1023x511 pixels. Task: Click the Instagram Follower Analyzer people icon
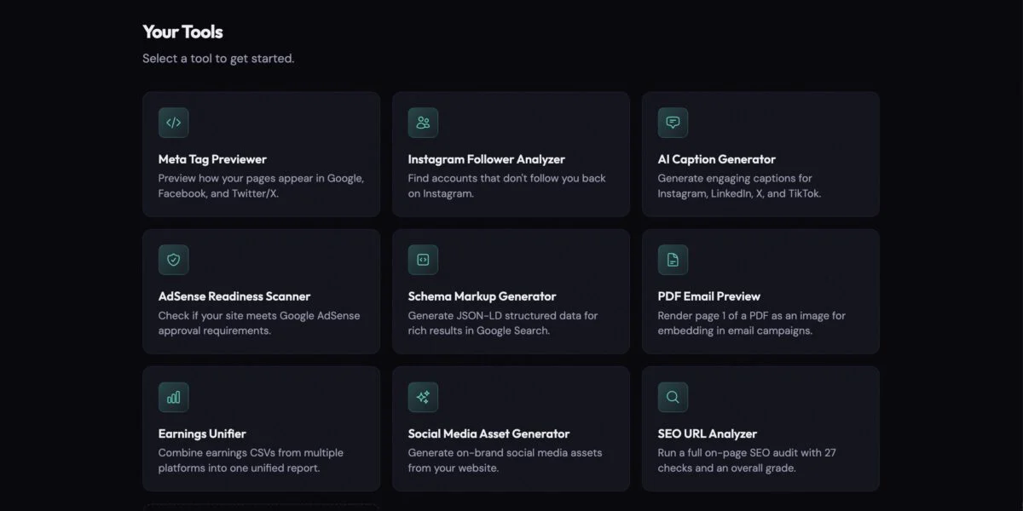click(x=423, y=122)
